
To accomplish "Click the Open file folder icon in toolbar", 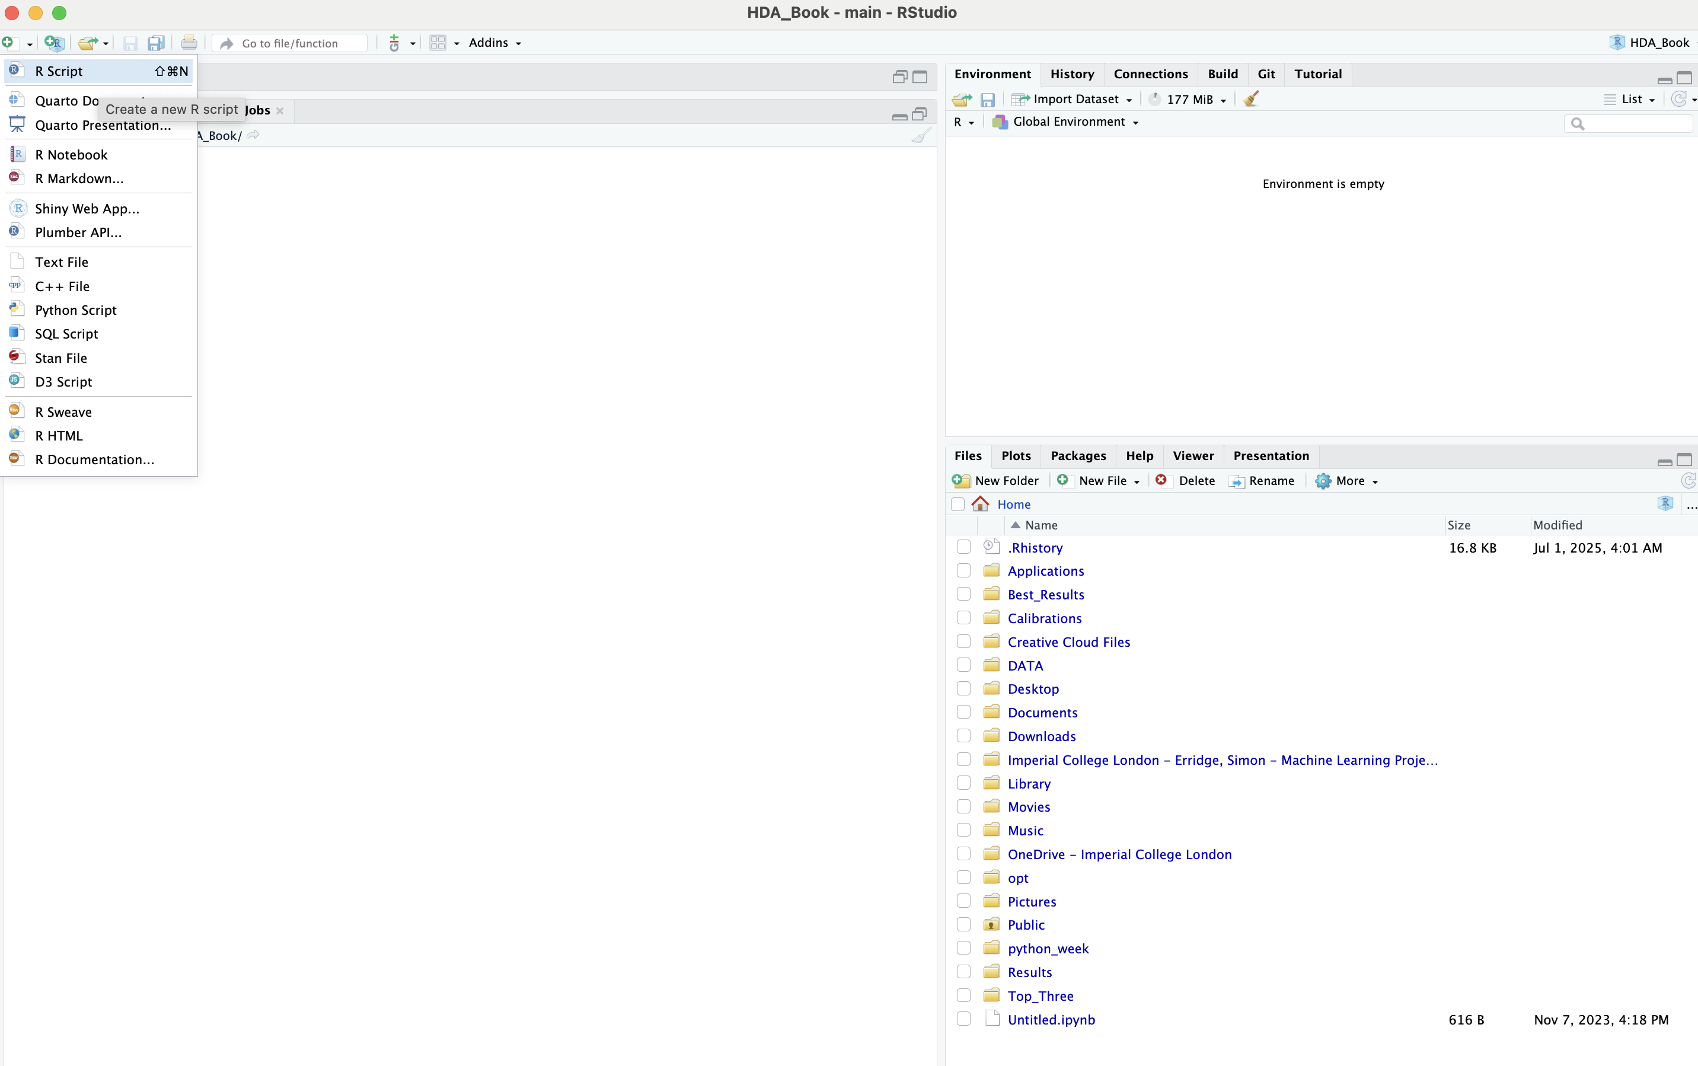I will click(87, 43).
